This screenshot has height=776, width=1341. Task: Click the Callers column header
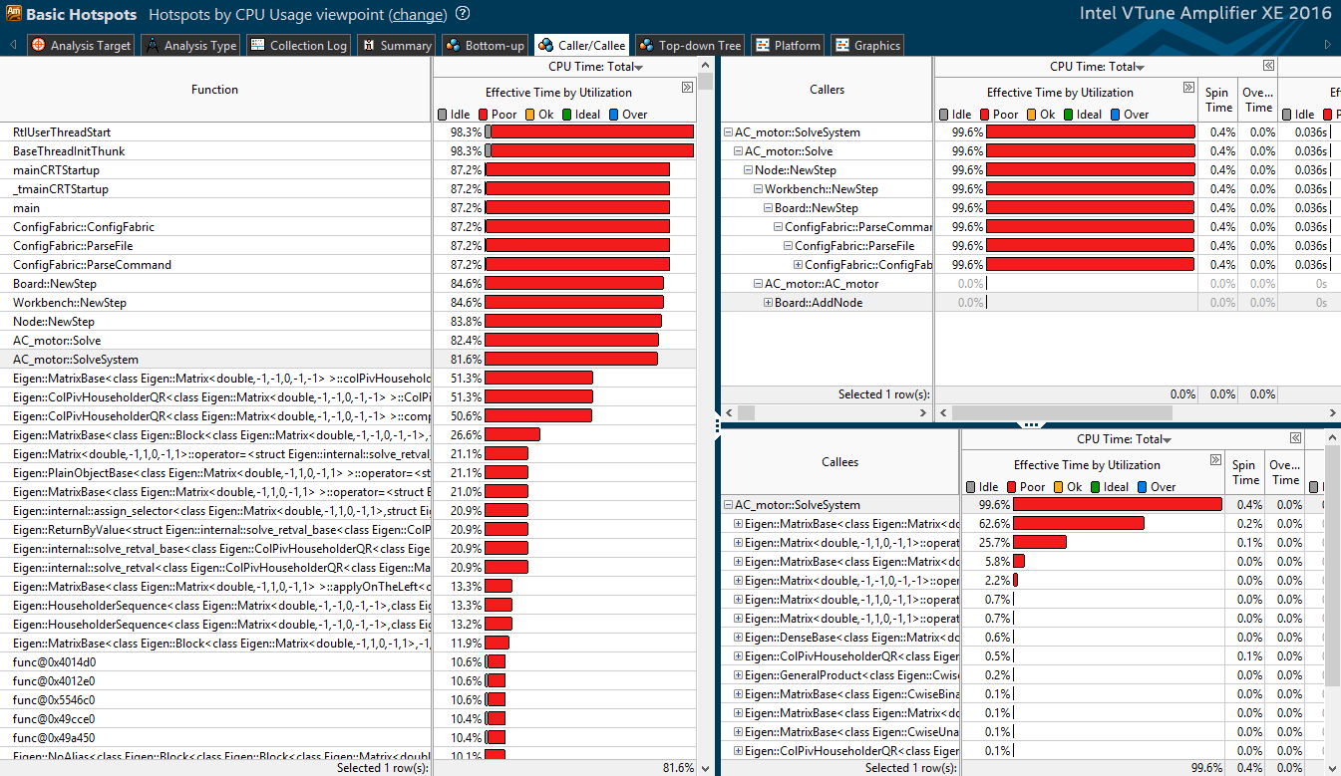click(x=827, y=90)
